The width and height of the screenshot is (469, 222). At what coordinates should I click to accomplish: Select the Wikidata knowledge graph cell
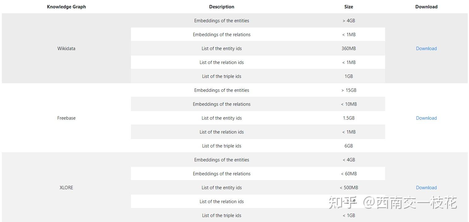(x=66, y=49)
